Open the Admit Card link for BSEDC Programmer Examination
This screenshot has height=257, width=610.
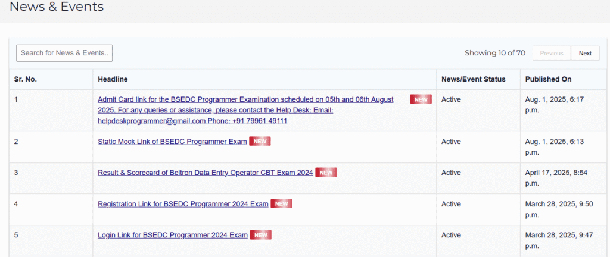[x=245, y=110]
